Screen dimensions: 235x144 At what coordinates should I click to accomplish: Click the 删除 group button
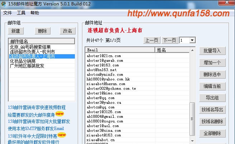43,31
